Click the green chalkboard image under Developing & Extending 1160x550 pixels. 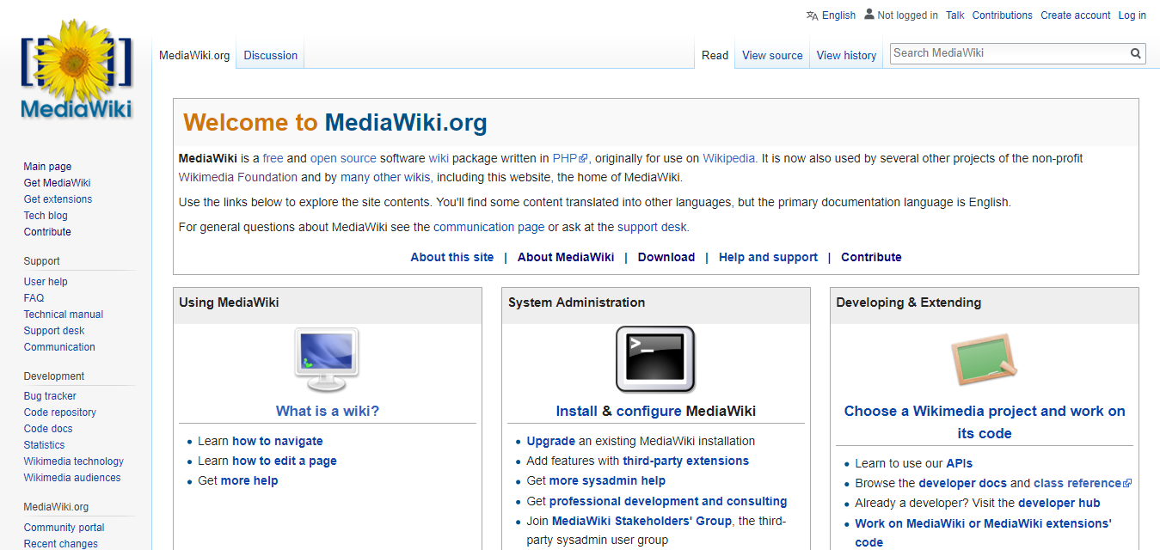pos(984,359)
